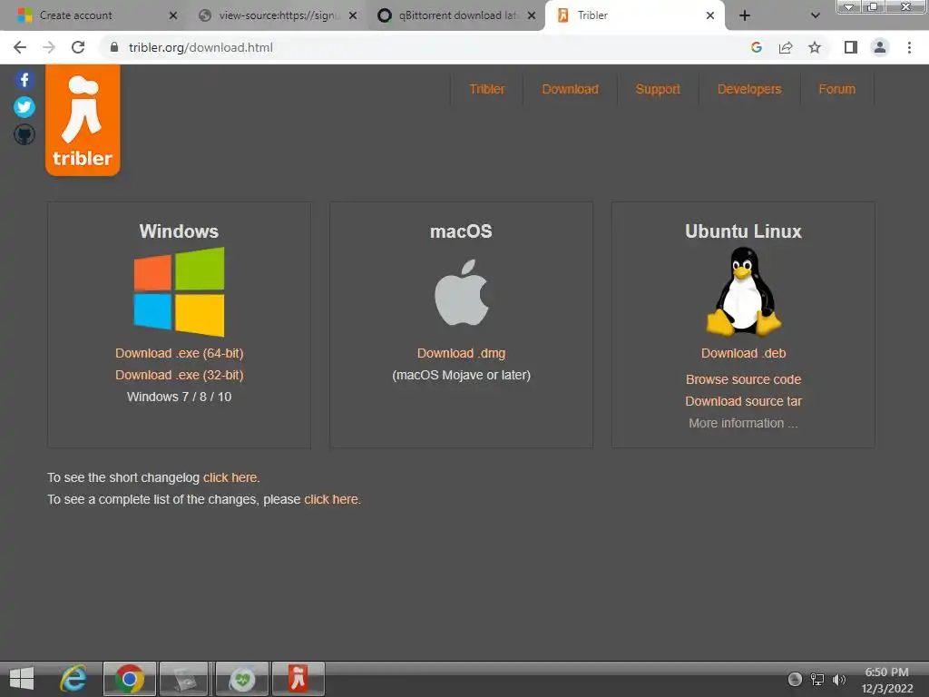
Task: Open the network tray icon
Action: pos(817,679)
